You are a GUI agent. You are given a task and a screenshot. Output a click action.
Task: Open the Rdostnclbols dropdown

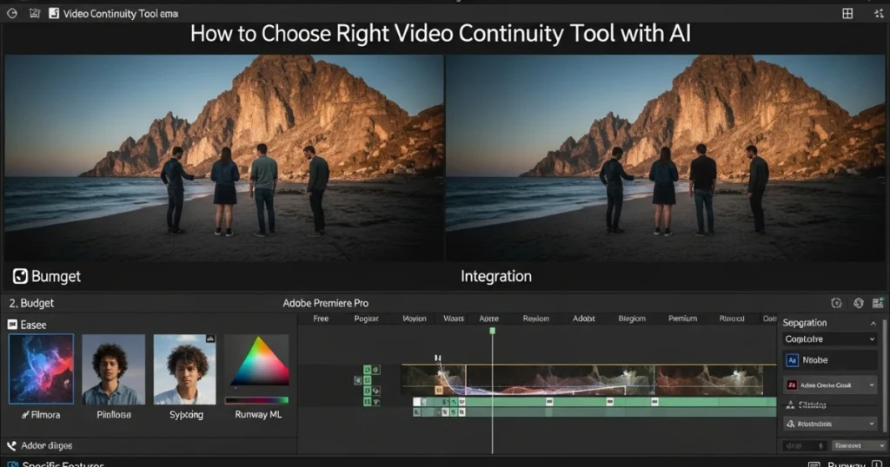pos(830,424)
